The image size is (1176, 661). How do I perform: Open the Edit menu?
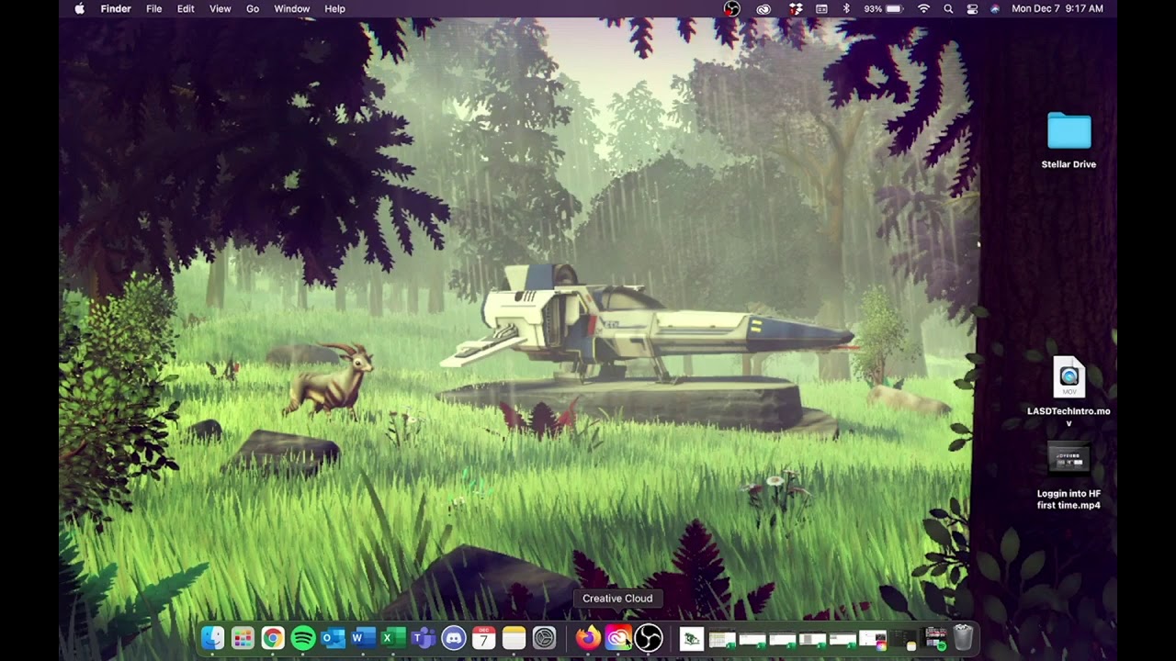186,8
